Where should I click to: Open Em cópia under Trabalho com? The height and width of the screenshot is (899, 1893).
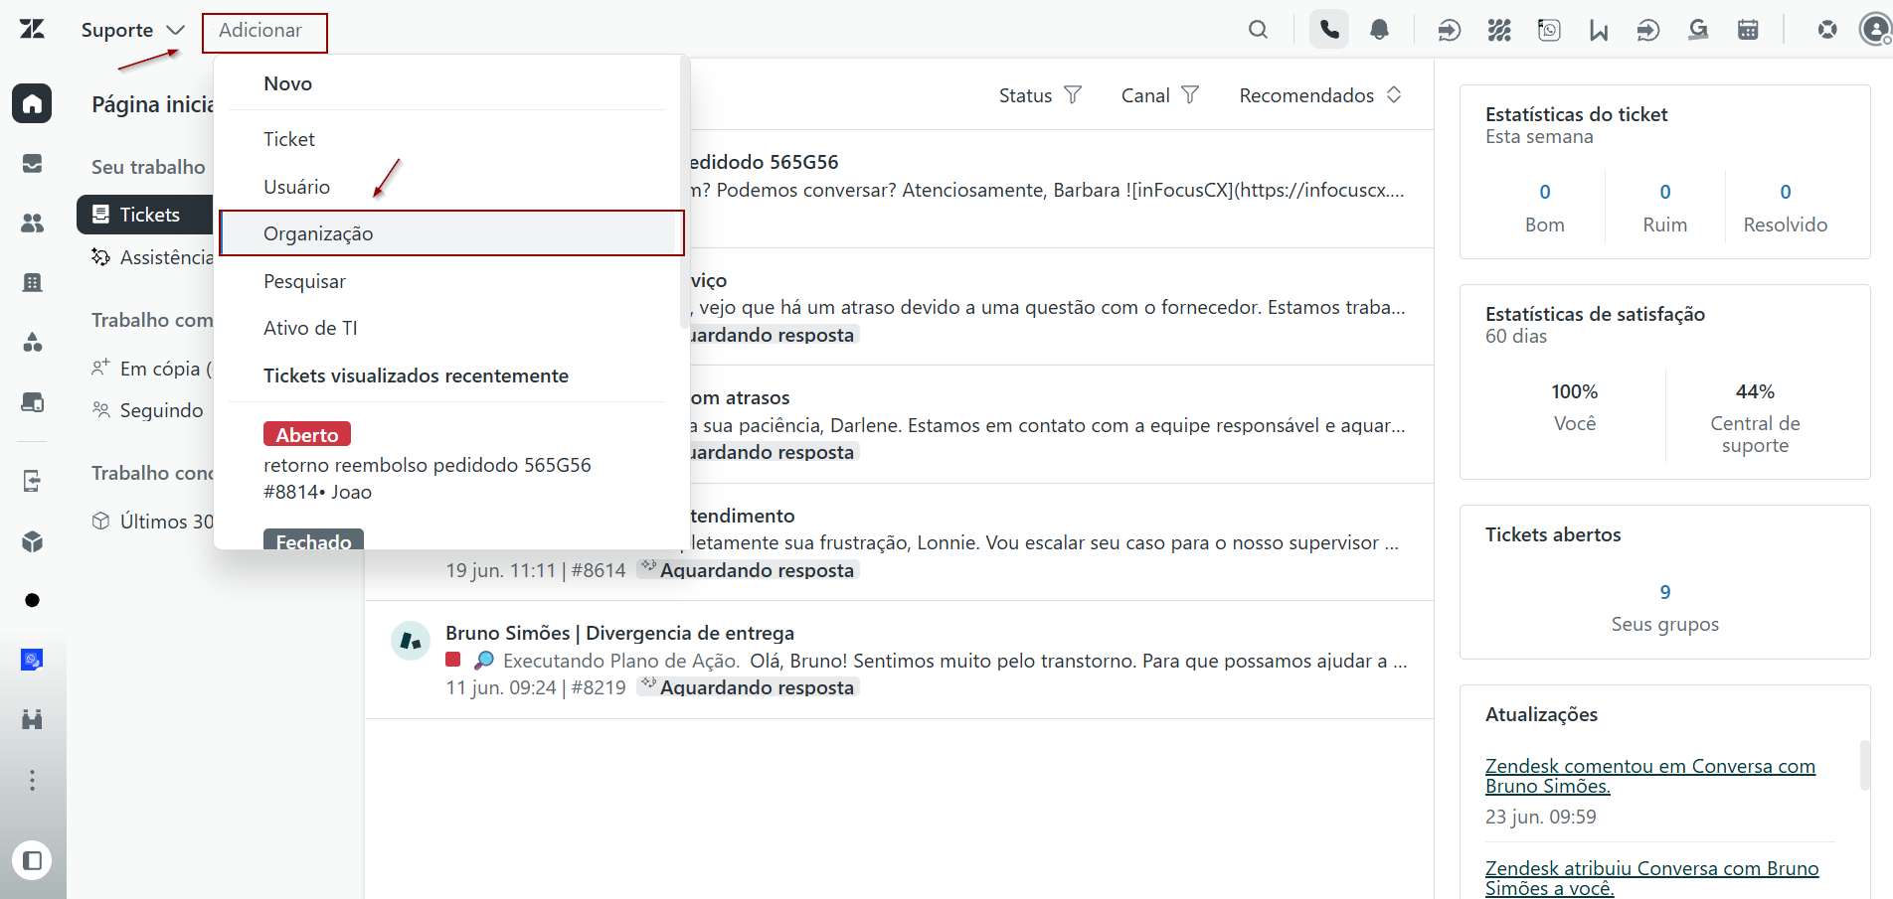coord(152,369)
